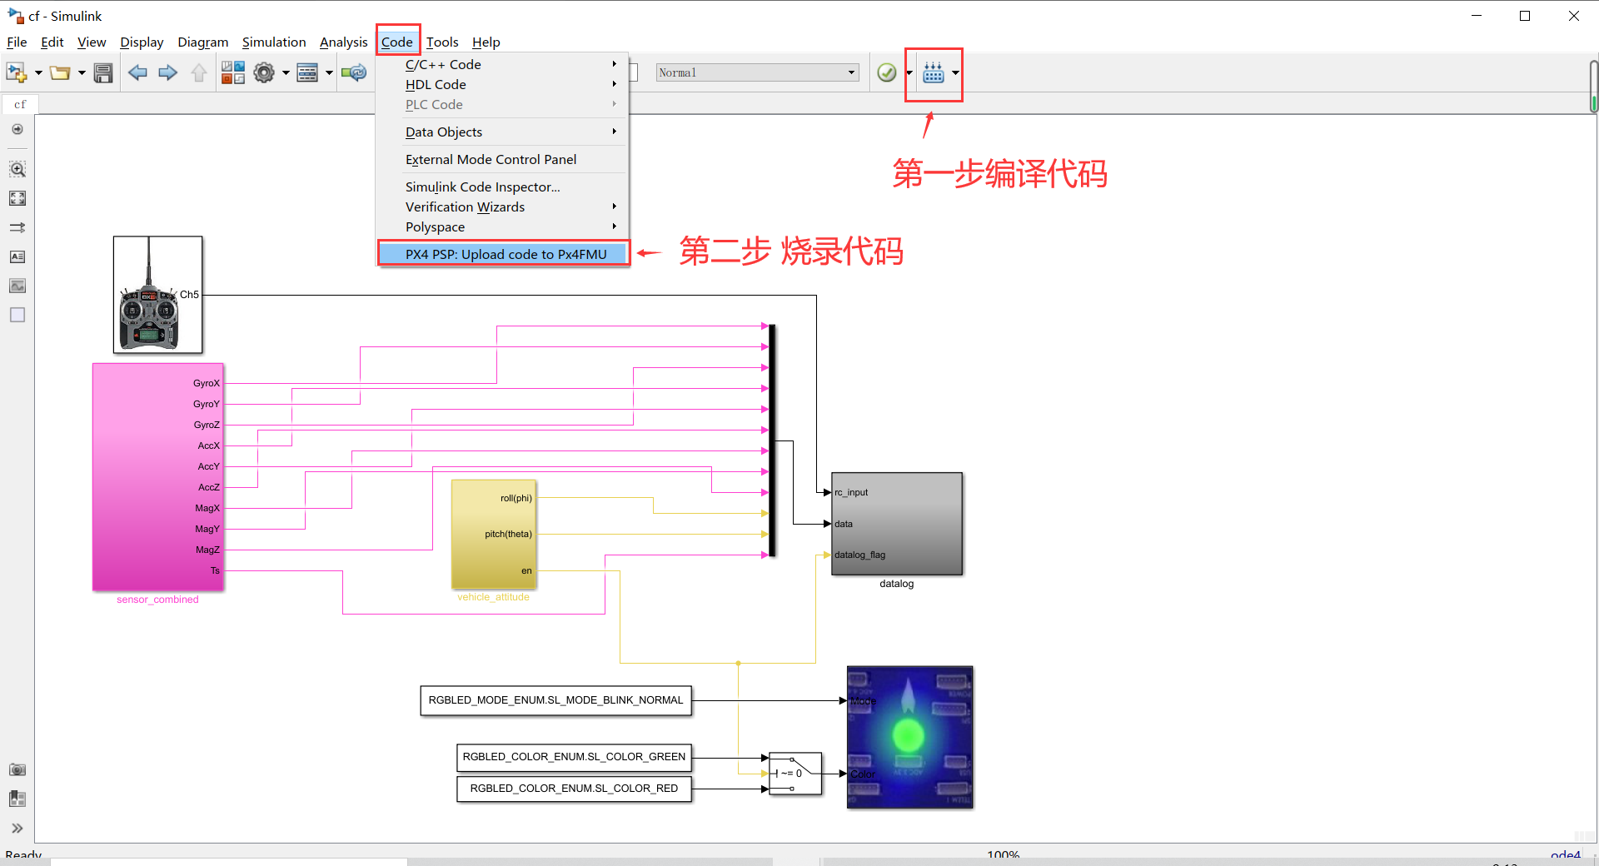1599x866 pixels.
Task: Save the model using the save icon
Action: [102, 72]
